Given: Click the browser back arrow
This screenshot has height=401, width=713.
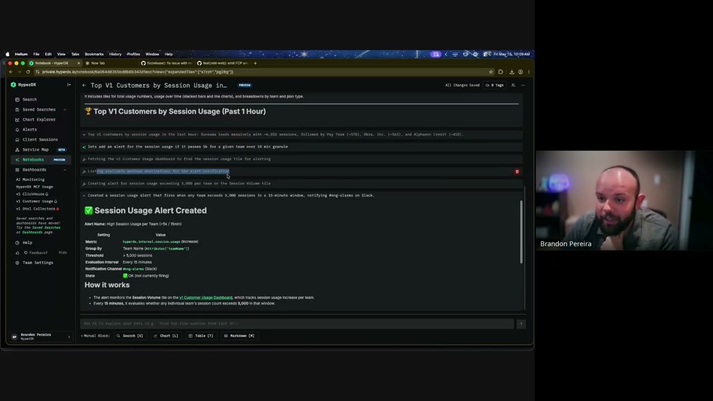Looking at the screenshot, I should point(11,72).
